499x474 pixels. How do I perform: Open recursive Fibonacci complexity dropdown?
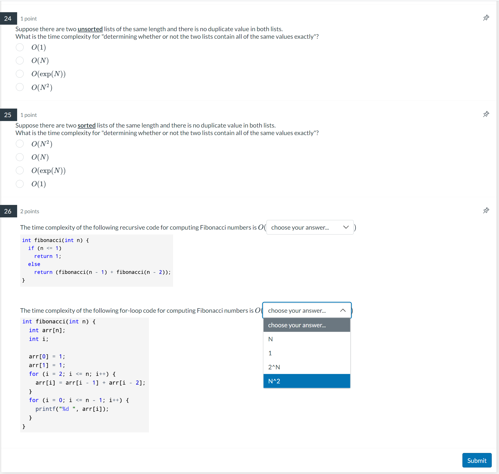tap(310, 228)
